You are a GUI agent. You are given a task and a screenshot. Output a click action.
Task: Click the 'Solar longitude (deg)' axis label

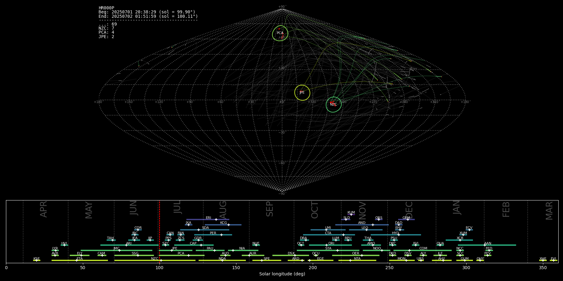tap(282, 274)
